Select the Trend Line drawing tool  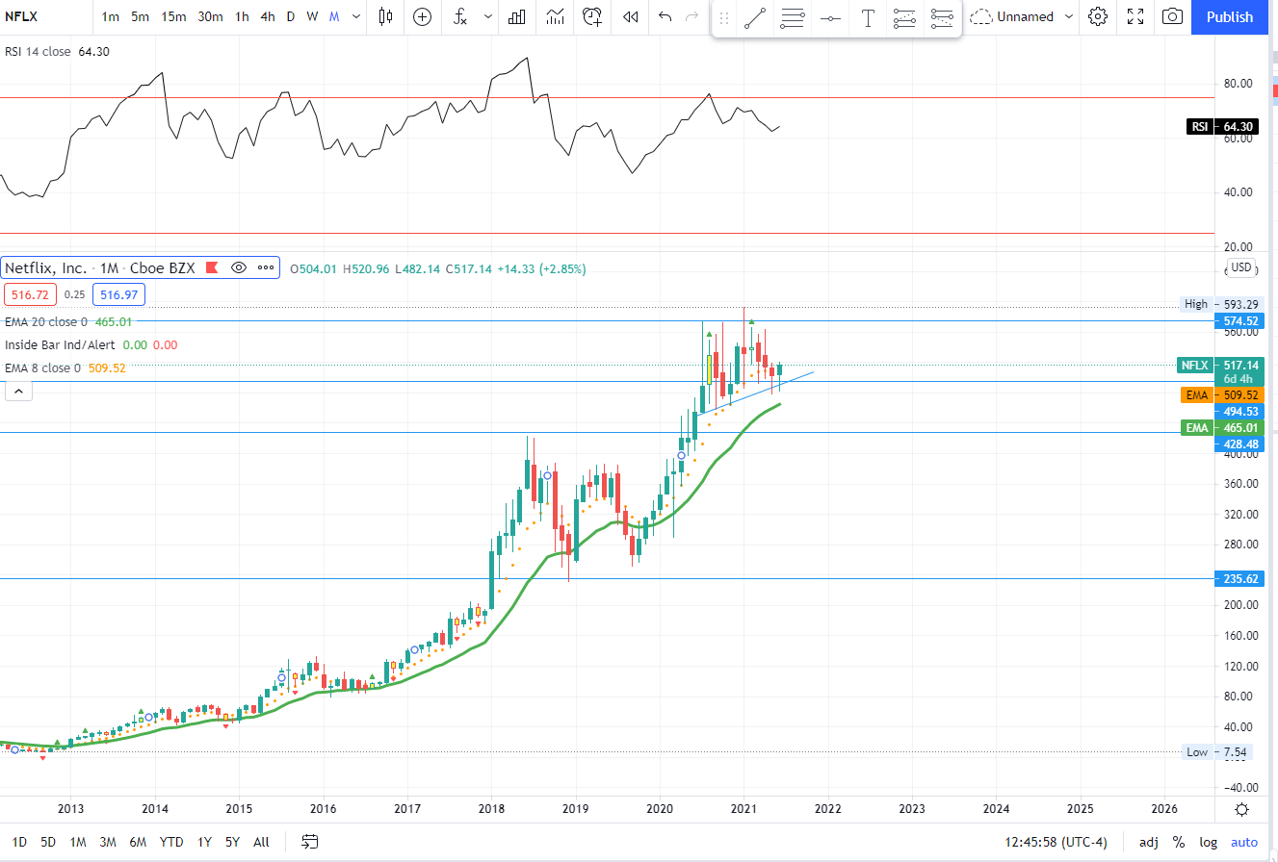(754, 17)
